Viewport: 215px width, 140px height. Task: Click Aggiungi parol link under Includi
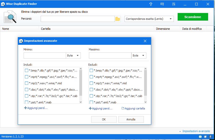coord(37,108)
